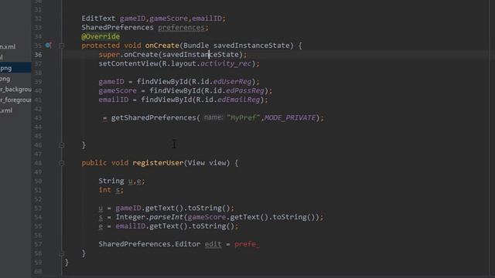Click the "MyPref" string literal
The width and height of the screenshot is (495, 278).
(243, 118)
